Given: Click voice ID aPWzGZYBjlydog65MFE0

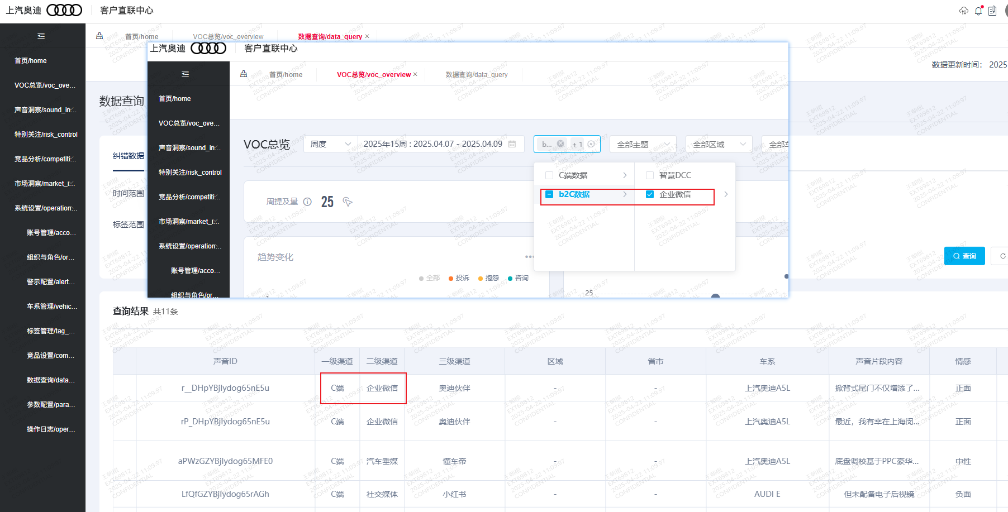Looking at the screenshot, I should point(225,461).
